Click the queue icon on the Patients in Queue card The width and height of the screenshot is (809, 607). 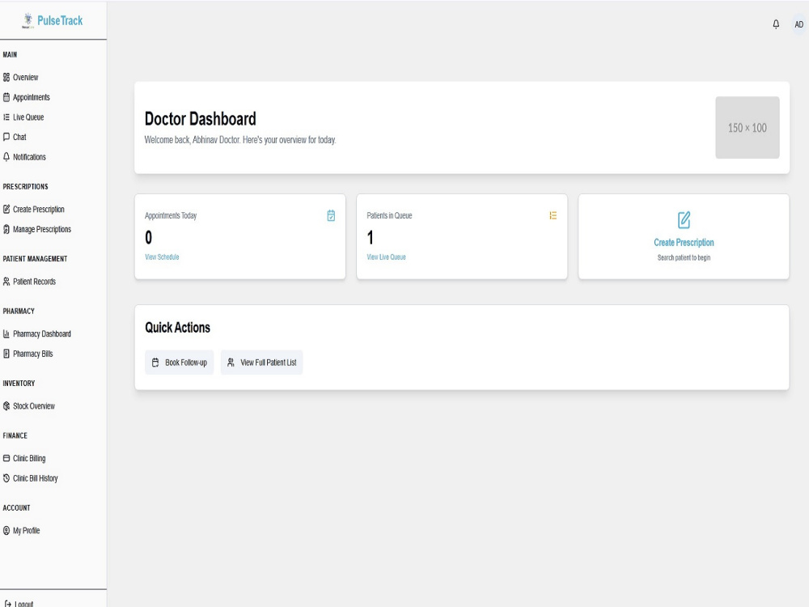(x=553, y=216)
